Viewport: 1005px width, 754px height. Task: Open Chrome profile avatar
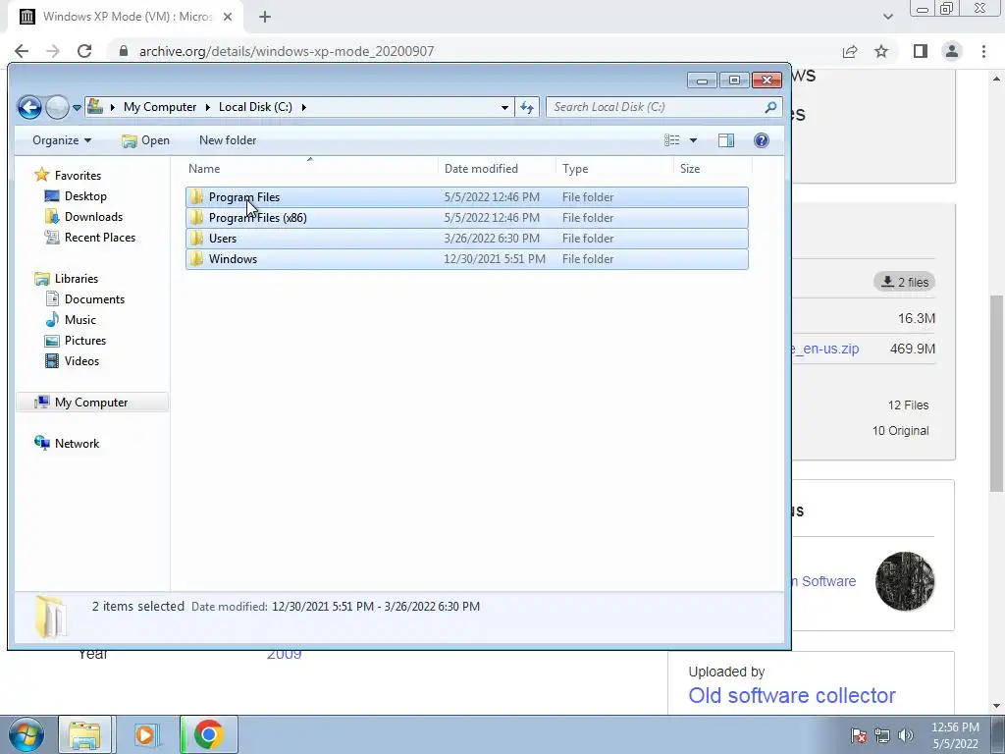click(952, 51)
